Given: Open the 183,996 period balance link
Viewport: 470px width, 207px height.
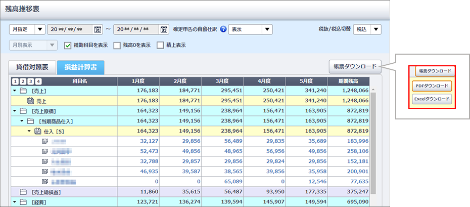Looking at the screenshot, I should click(x=357, y=141).
